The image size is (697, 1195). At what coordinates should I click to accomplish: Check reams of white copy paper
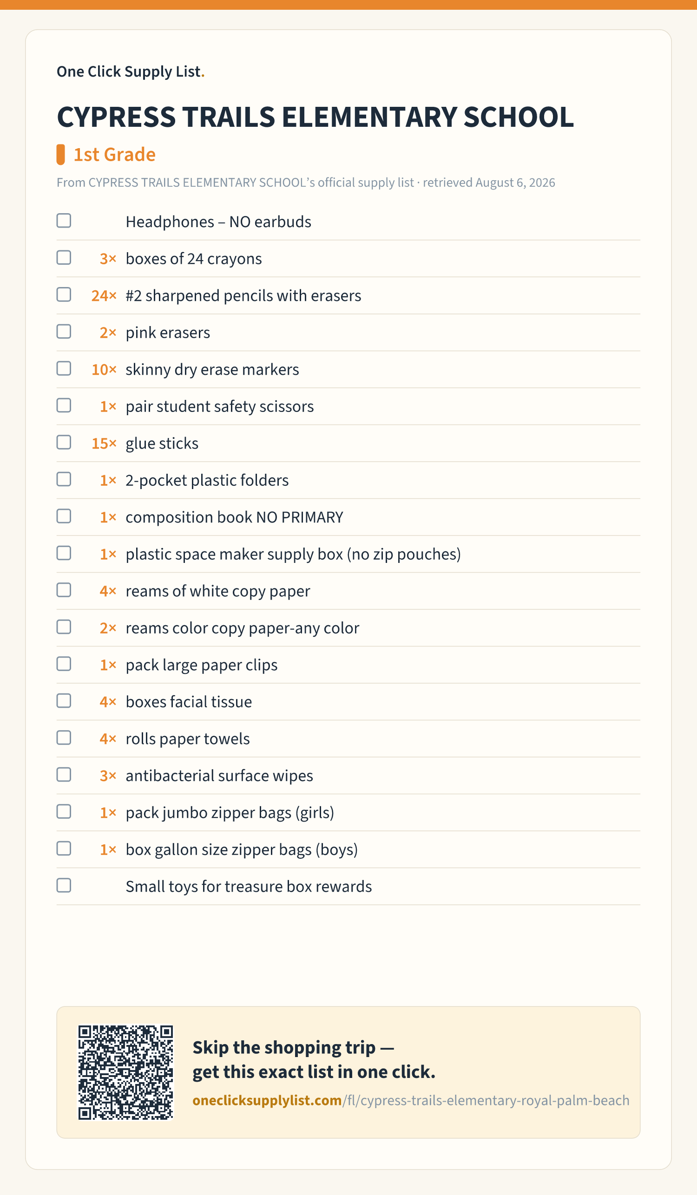click(x=64, y=590)
